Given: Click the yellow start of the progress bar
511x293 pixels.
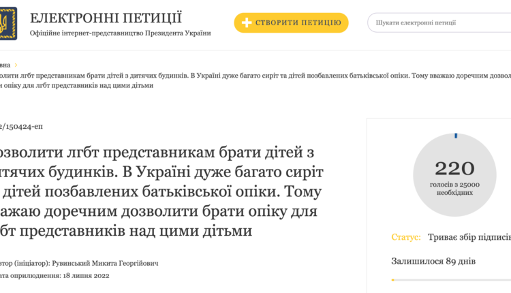Looking at the screenshot, I should coord(393,280).
